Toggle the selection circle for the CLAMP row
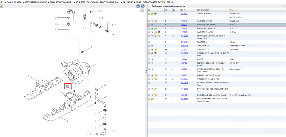 pos(149,83)
